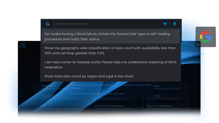Select the 'Restart Site' self-healing suggestion
This screenshot has height=123, width=219.
click(111, 37)
